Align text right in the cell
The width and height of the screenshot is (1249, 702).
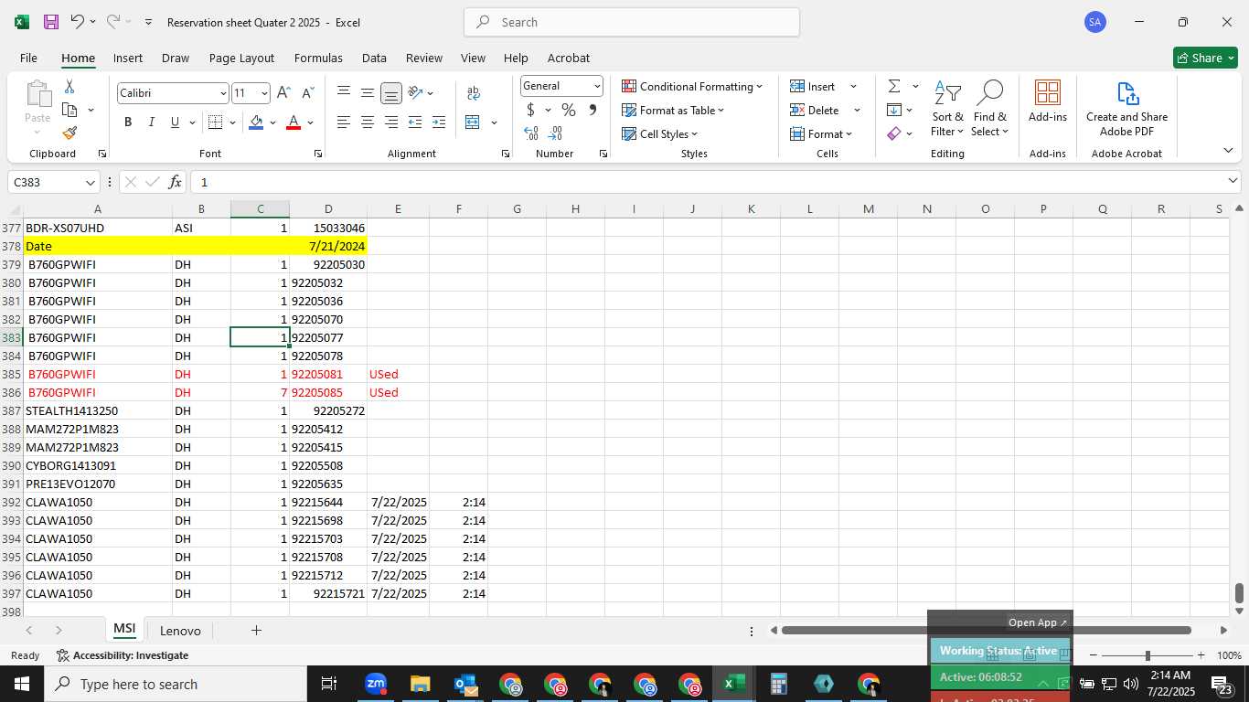coord(391,122)
